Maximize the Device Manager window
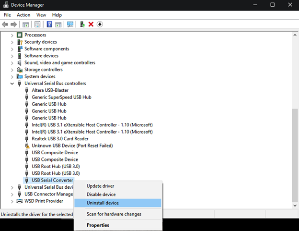 tap(273, 5)
